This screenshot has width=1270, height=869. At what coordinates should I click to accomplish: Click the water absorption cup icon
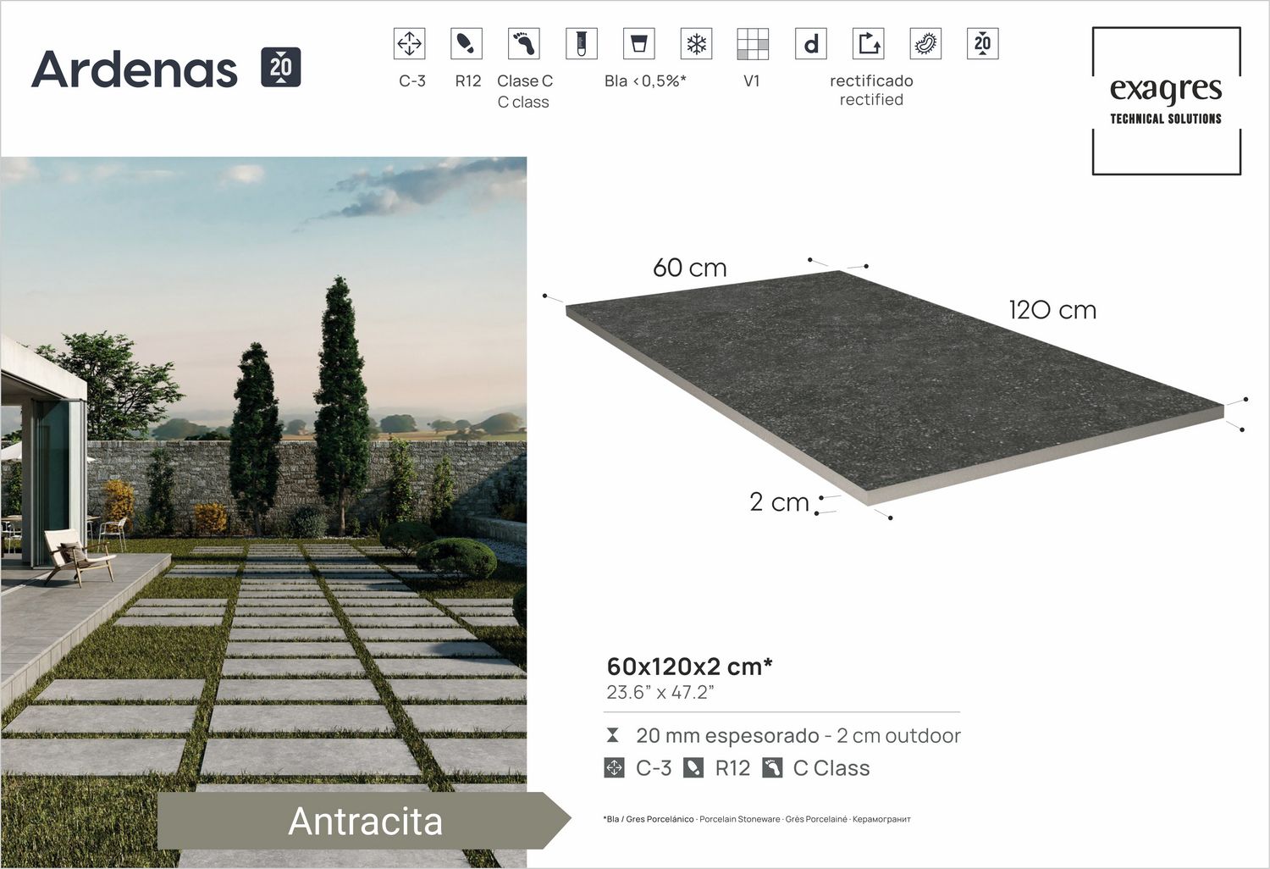pyautogui.click(x=641, y=42)
